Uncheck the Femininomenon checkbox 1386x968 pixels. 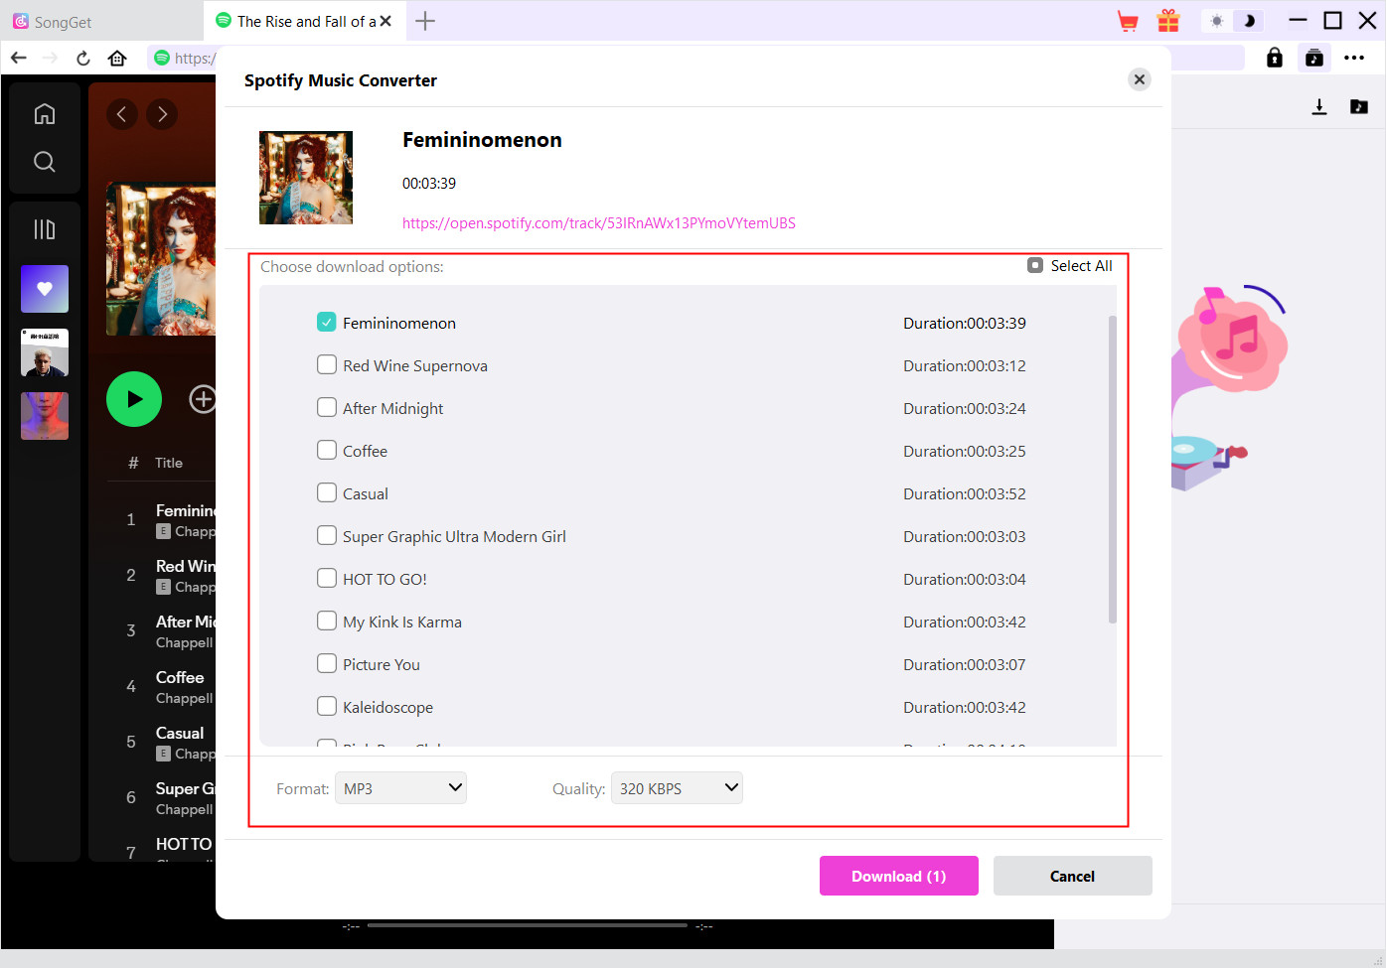[x=327, y=322]
